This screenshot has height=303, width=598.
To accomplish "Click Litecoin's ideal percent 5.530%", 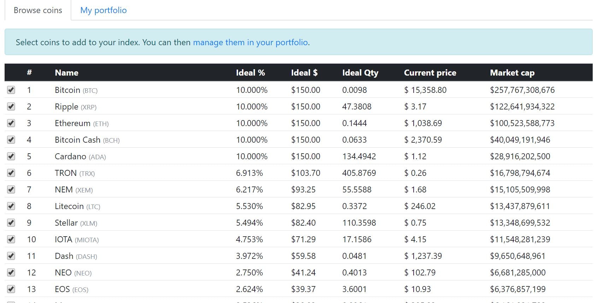I will [x=249, y=206].
